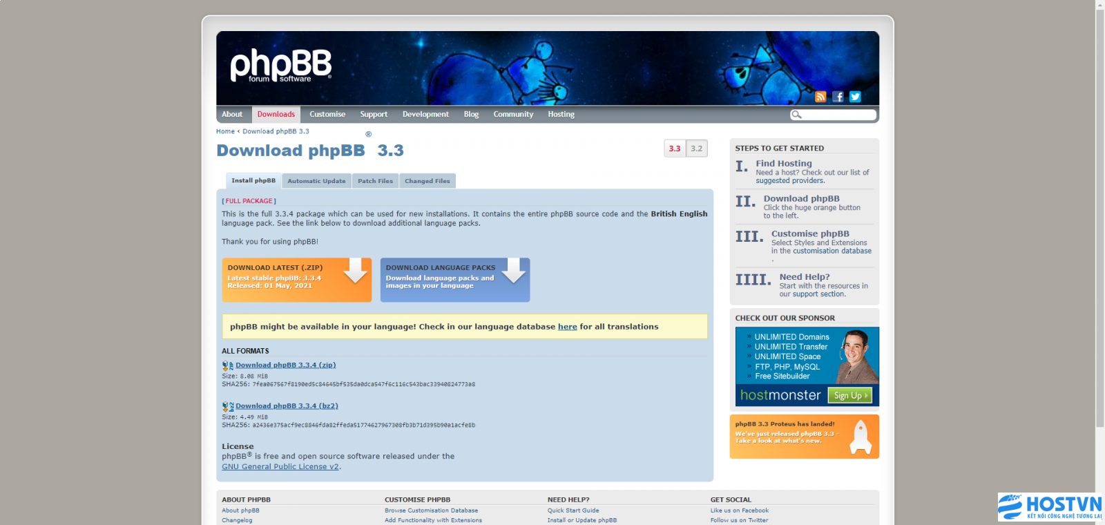1105x525 pixels.
Task: Open the language database 'here' link
Action: [x=568, y=327]
